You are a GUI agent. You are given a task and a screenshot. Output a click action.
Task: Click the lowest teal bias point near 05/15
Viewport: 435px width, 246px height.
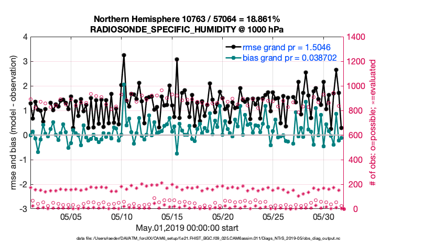tap(177, 153)
